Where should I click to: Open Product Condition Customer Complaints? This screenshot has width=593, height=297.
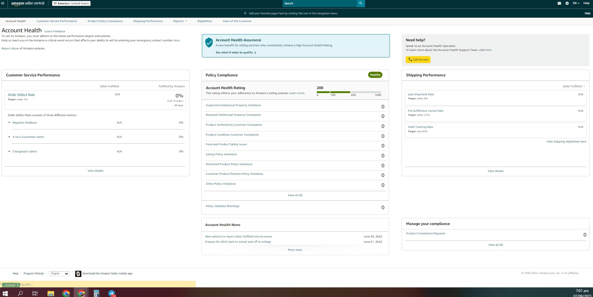pos(232,135)
